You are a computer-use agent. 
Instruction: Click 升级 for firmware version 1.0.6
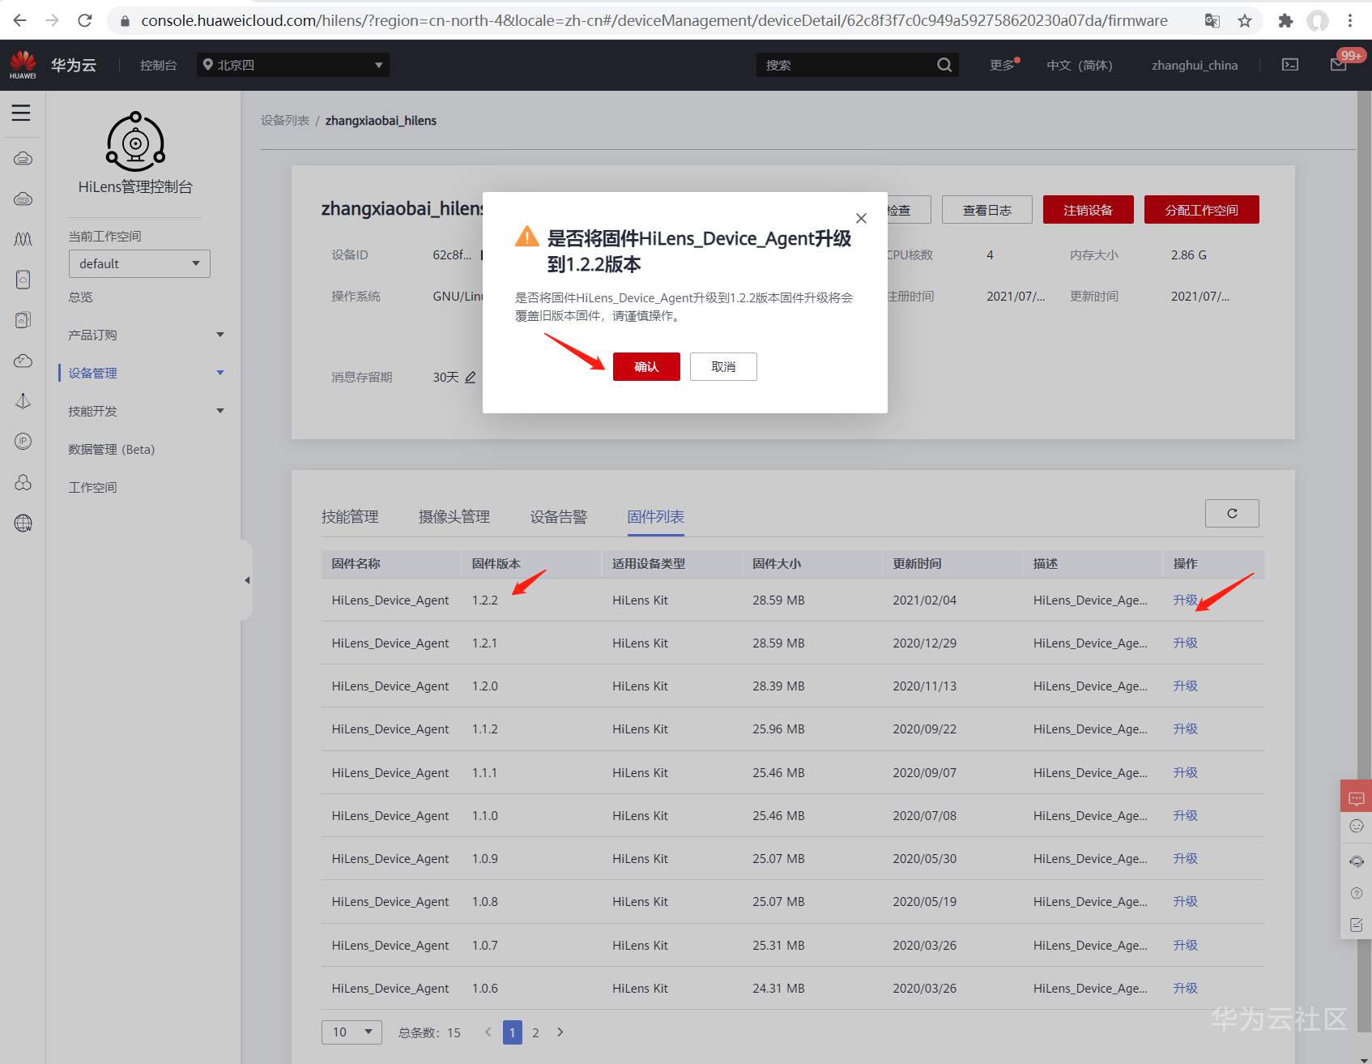point(1186,988)
